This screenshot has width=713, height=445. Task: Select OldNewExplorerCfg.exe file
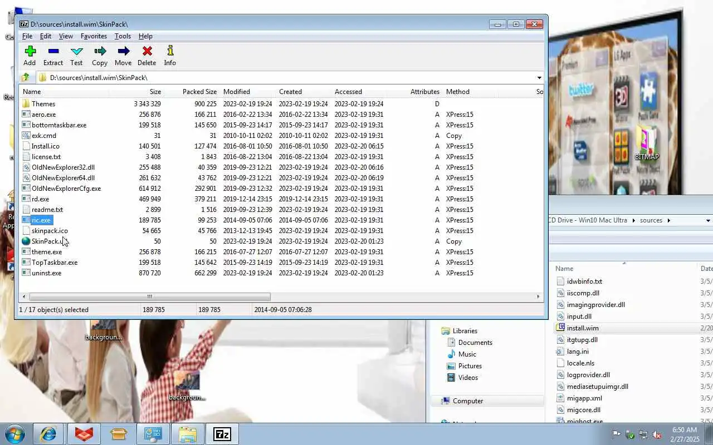66,188
